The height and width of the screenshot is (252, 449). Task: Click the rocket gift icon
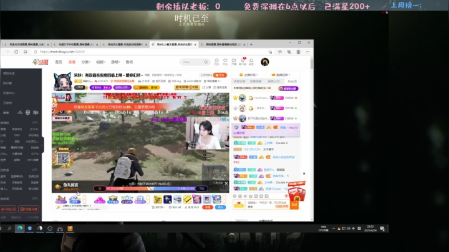coord(168,199)
